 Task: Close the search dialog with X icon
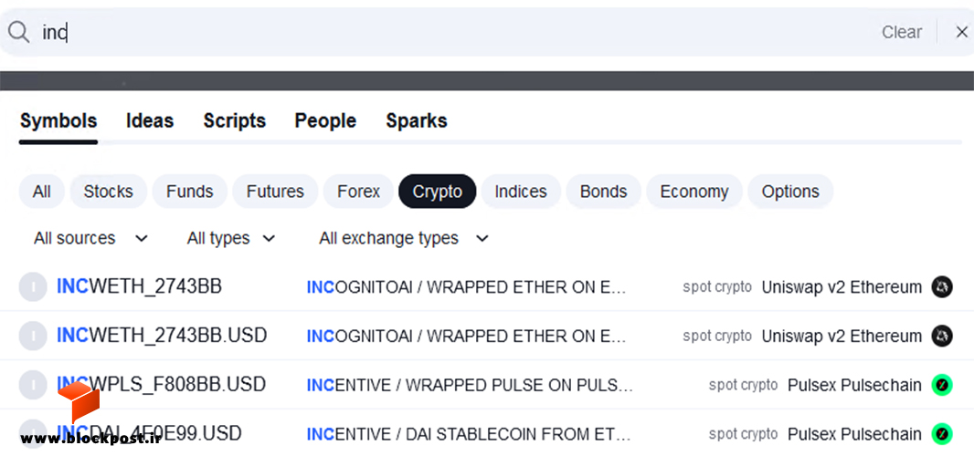tap(961, 32)
